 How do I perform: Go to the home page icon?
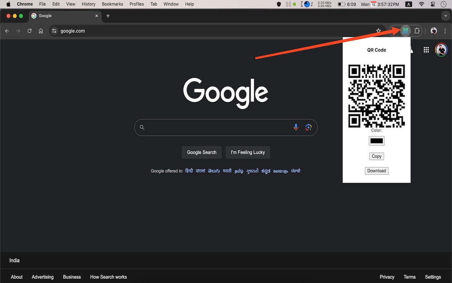41,31
